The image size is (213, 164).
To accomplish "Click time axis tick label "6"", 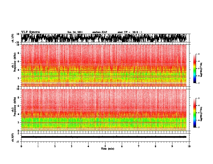I will pyautogui.click(x=122, y=146).
